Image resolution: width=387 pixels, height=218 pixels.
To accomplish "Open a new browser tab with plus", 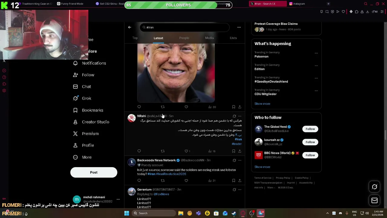I will [x=328, y=4].
